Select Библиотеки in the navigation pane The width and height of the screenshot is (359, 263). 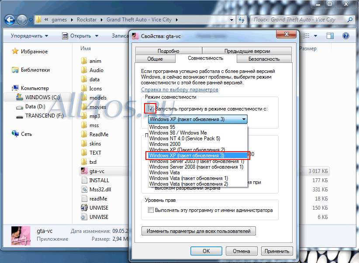tap(31, 69)
